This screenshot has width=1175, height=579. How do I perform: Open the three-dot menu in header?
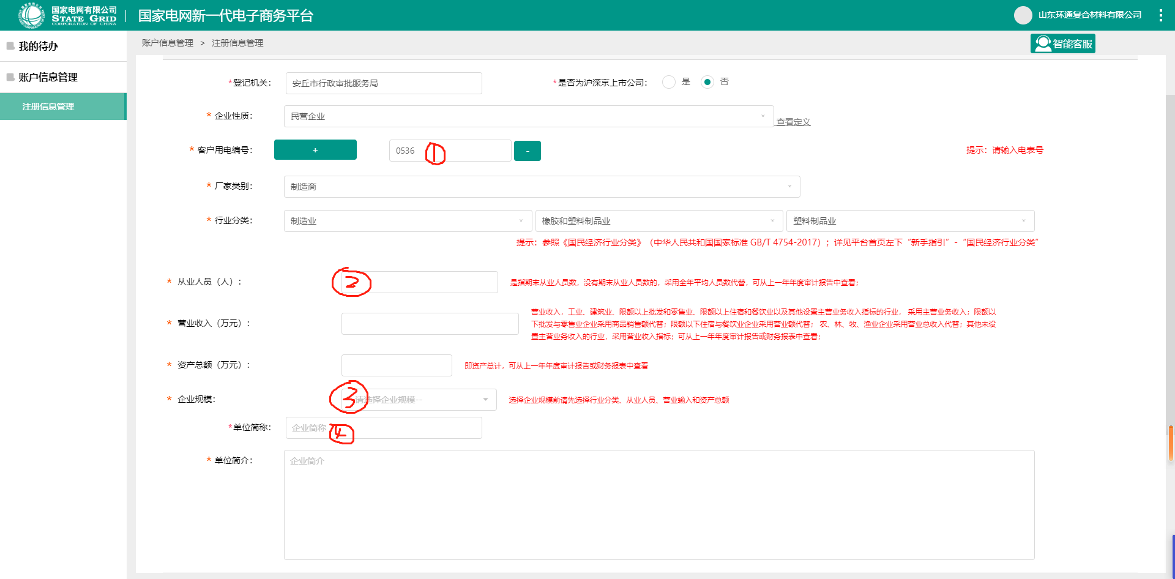(x=1160, y=15)
